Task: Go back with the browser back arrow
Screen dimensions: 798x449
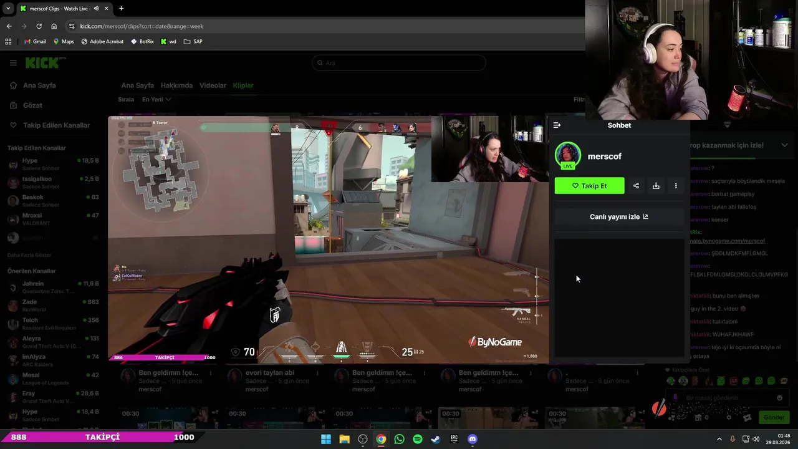Action: [9, 26]
